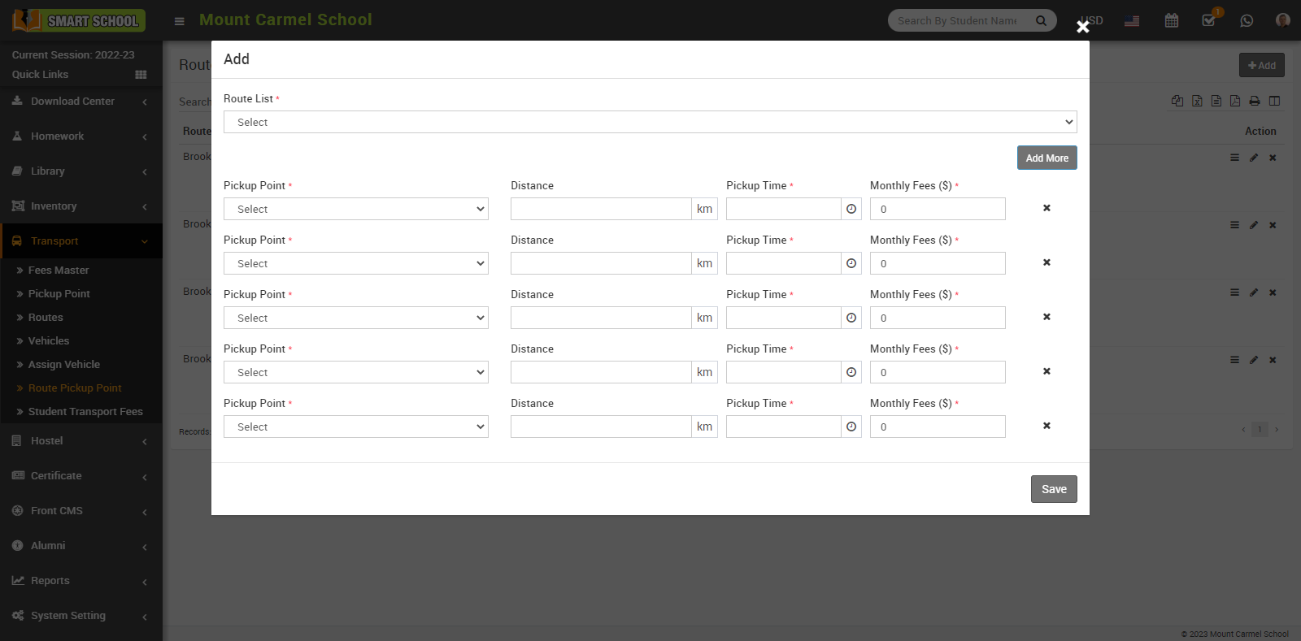
Task: Open Vehicles in Transport submenu
Action: pyautogui.click(x=49, y=341)
